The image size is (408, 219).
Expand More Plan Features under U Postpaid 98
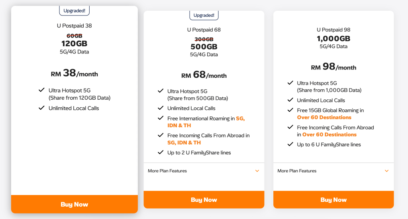333,171
